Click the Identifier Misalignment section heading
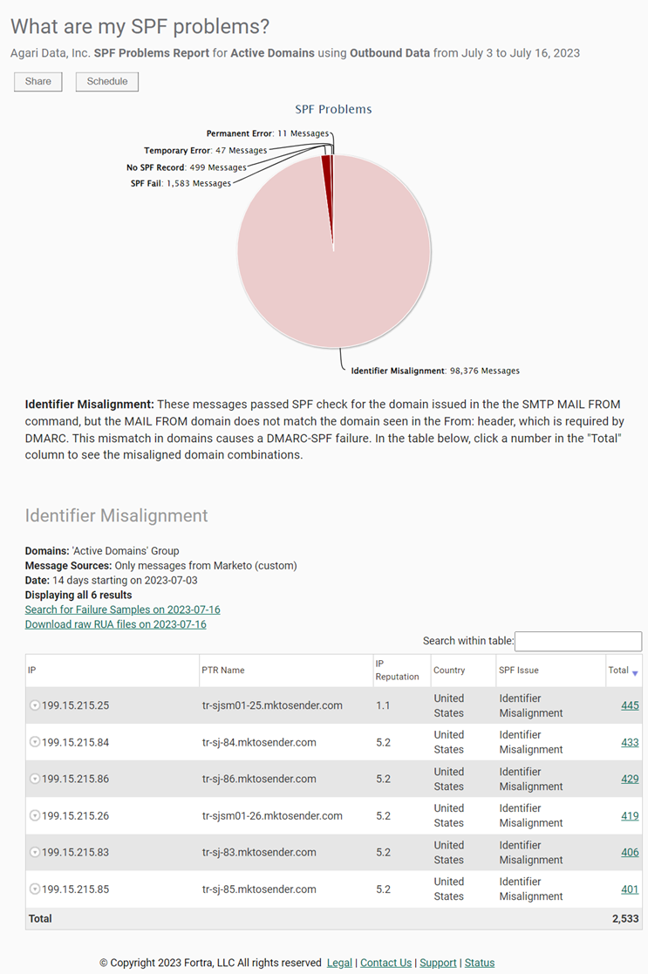The image size is (648, 974). (x=116, y=515)
